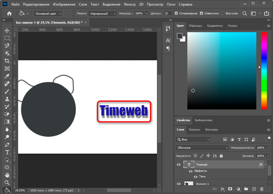Open the Основной цвет fill source dropdown
The height and width of the screenshot is (194, 273).
(x=48, y=13)
